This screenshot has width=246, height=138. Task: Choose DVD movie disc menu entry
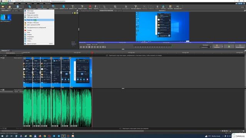(x=39, y=23)
